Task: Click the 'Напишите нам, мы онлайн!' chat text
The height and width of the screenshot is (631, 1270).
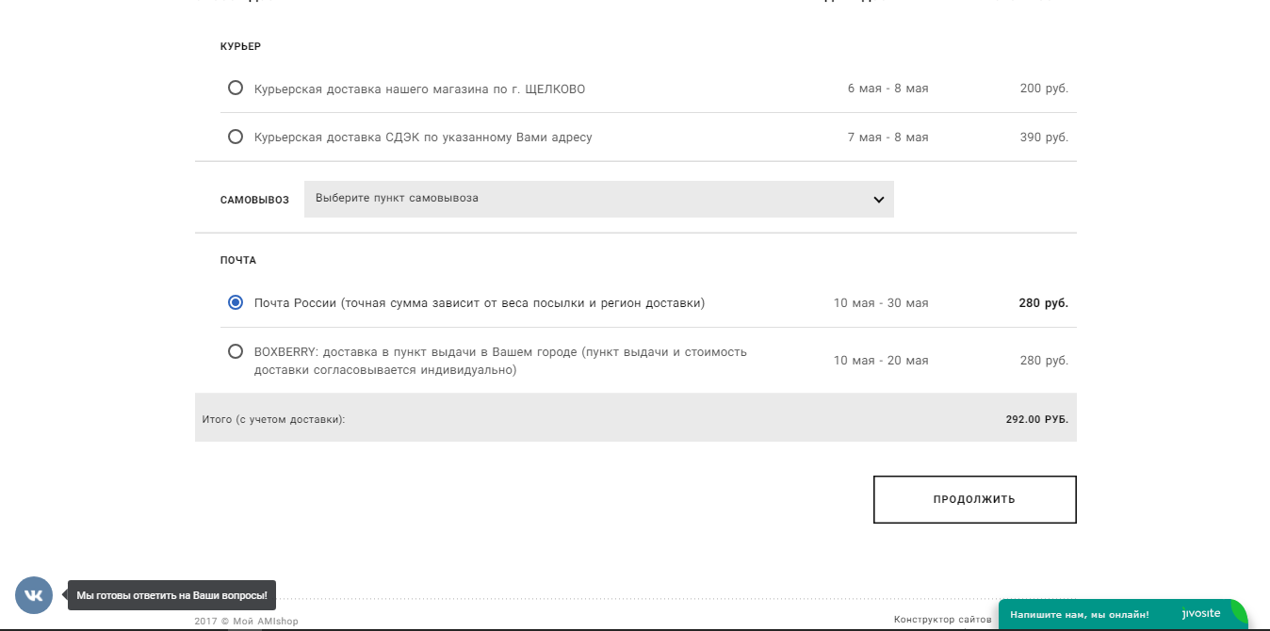Action: click(1080, 615)
